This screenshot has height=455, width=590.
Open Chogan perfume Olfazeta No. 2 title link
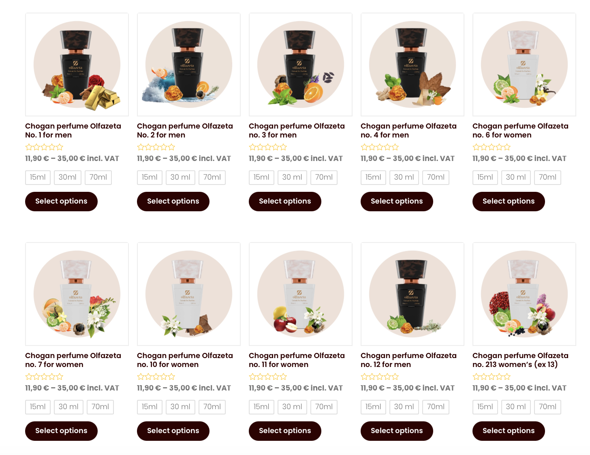coord(185,131)
